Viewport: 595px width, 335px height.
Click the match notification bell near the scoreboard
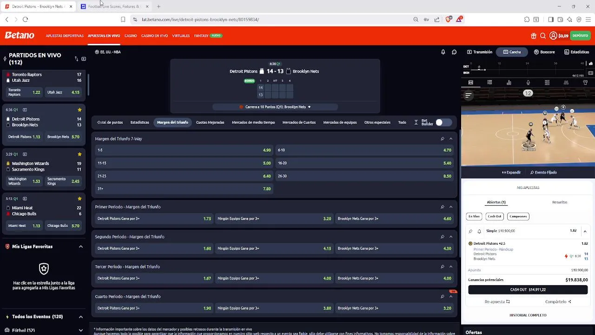tap(443, 52)
